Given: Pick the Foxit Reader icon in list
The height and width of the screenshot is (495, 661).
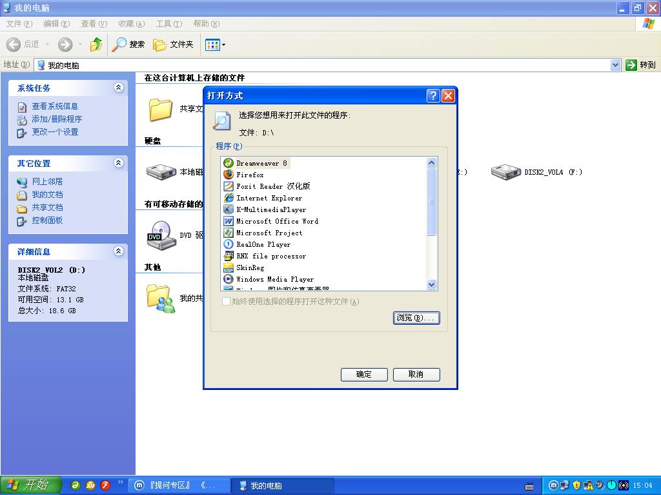Looking at the screenshot, I should coord(228,186).
